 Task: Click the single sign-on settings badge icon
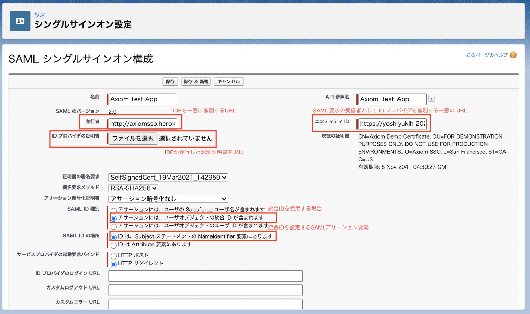pyautogui.click(x=20, y=21)
